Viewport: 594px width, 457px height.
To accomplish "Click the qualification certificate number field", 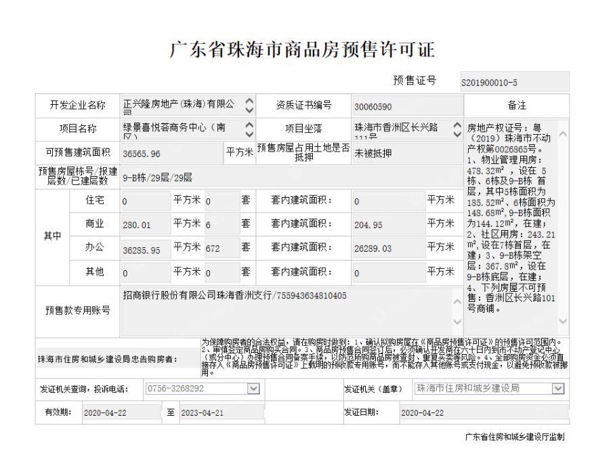I will click(x=408, y=106).
